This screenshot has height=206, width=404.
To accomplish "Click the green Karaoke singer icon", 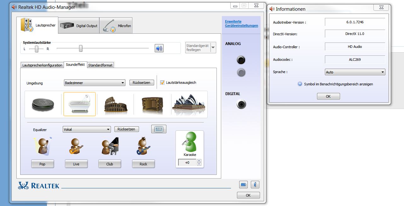I will 190,142.
